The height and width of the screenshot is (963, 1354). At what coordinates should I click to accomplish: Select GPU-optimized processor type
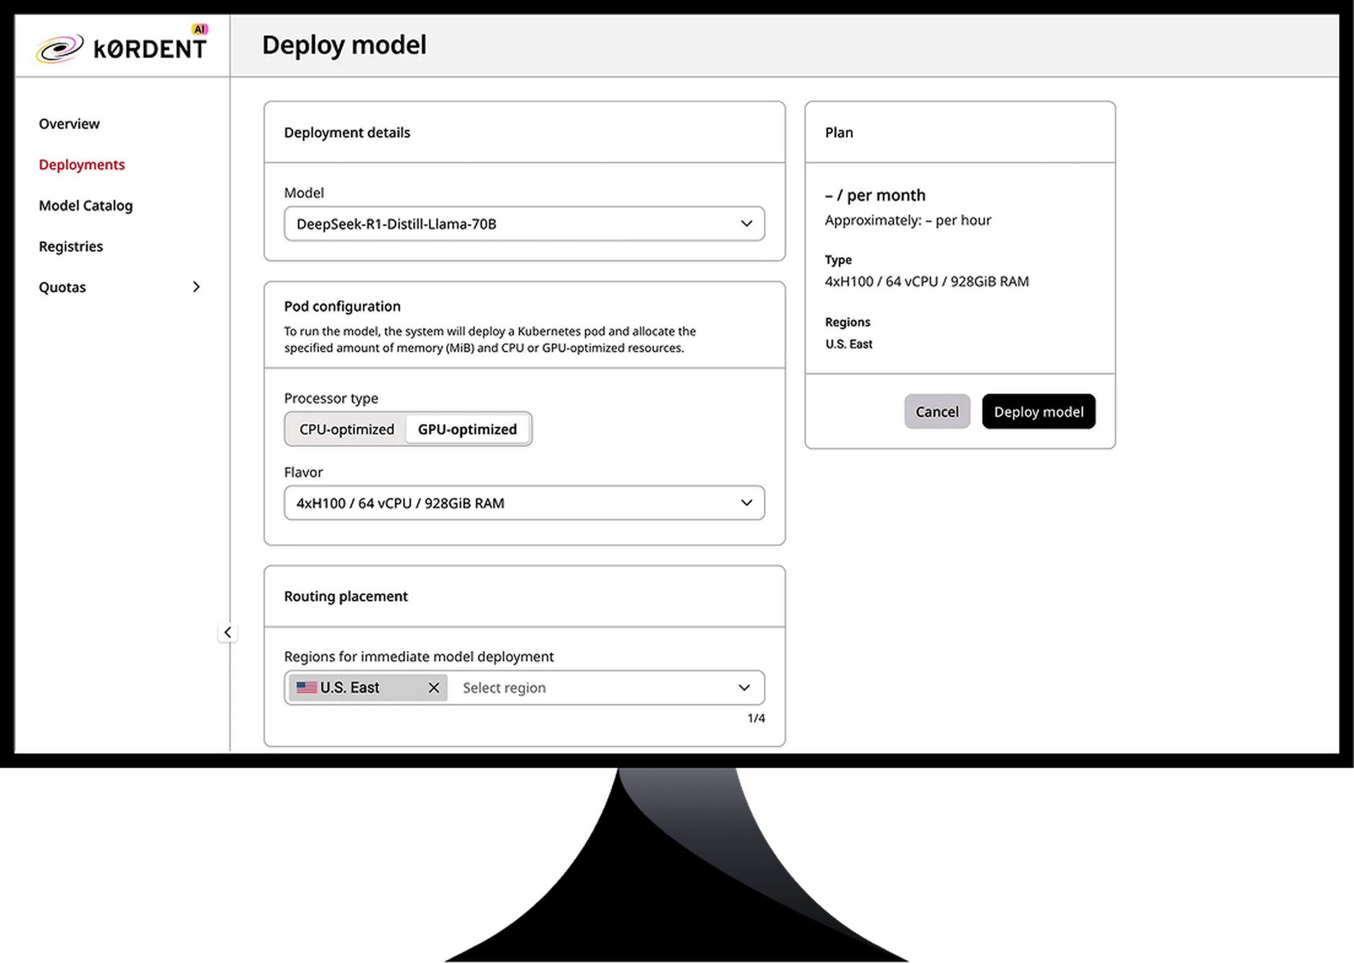(x=467, y=429)
